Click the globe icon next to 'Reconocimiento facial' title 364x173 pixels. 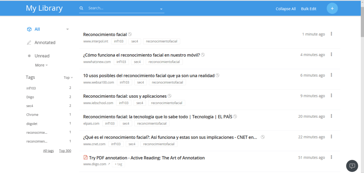[130, 34]
